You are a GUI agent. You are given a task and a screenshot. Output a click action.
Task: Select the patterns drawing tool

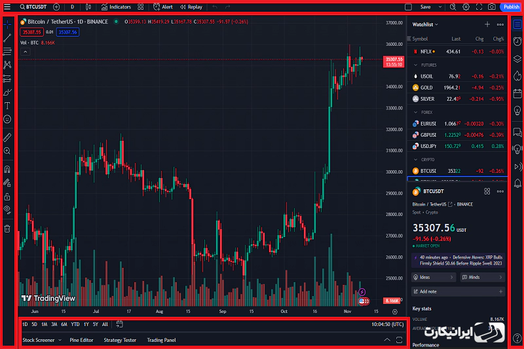coord(7,65)
